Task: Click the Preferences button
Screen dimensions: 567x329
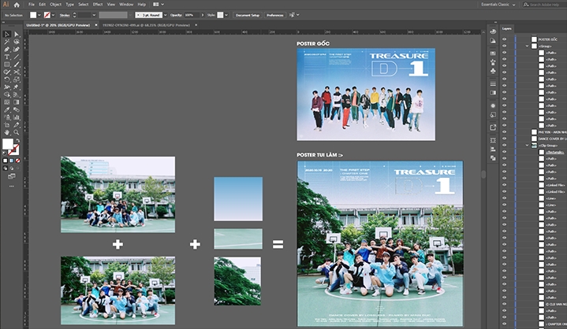Action: (x=274, y=15)
